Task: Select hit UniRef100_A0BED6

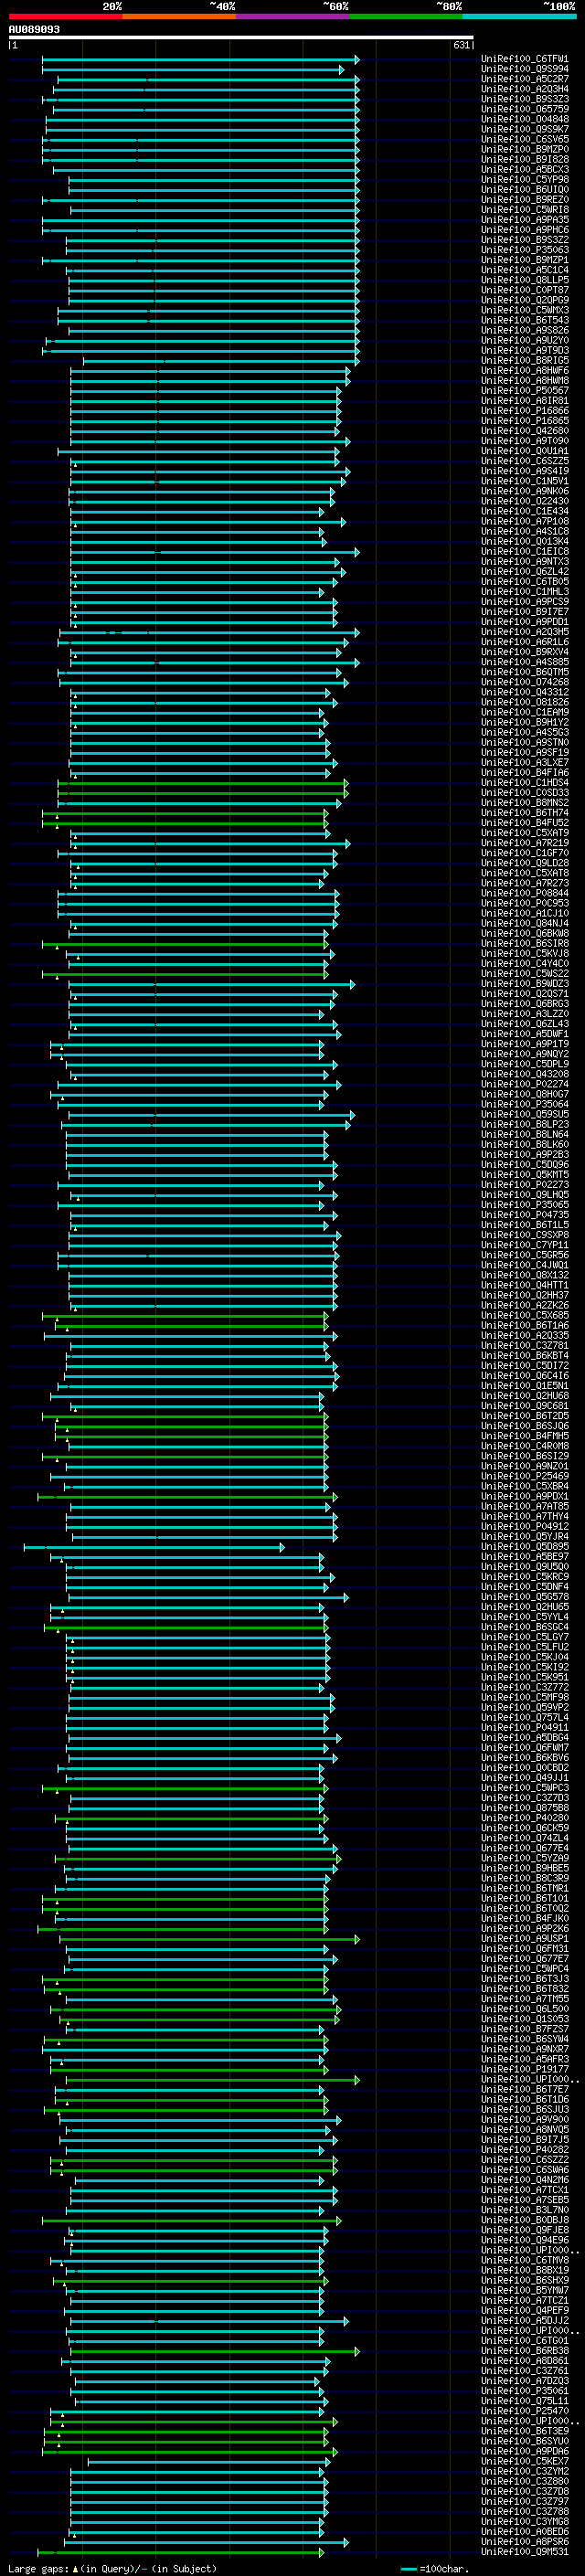Action: click(525, 2531)
